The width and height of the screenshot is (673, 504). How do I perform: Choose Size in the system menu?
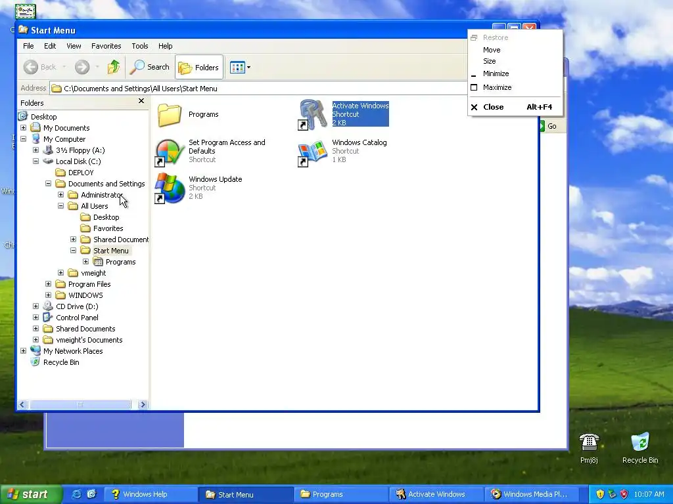point(515,61)
